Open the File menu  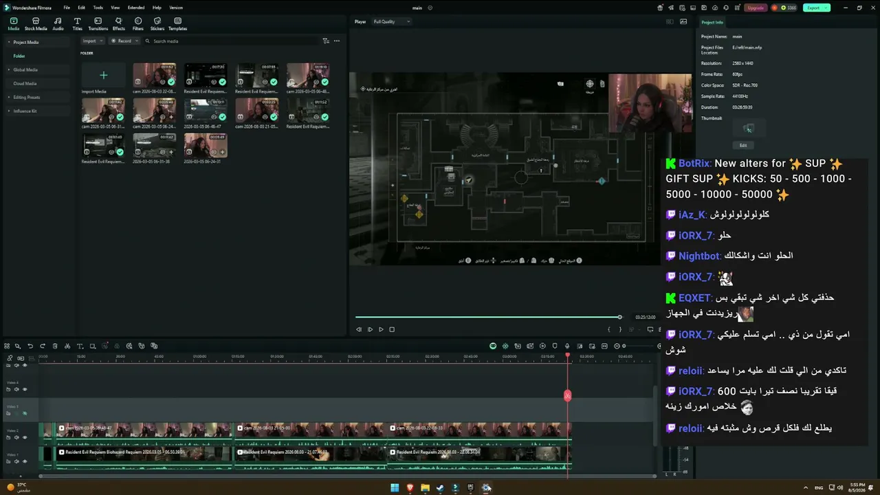[x=67, y=8]
